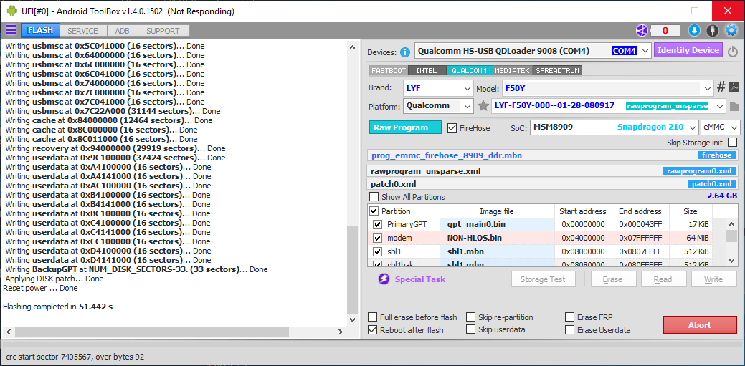Select the INTEL platform tab
The image size is (745, 366).
point(426,70)
